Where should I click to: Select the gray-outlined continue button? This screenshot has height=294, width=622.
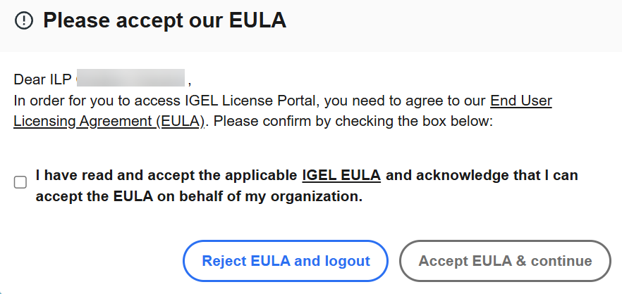pos(505,261)
